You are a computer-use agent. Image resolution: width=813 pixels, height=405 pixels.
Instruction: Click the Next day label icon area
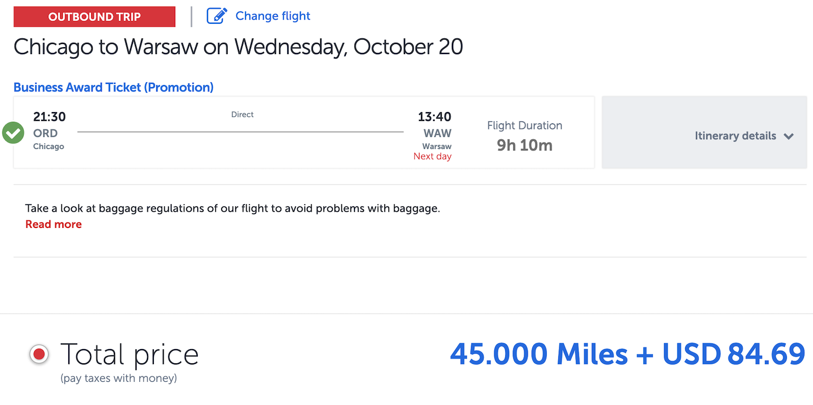432,156
